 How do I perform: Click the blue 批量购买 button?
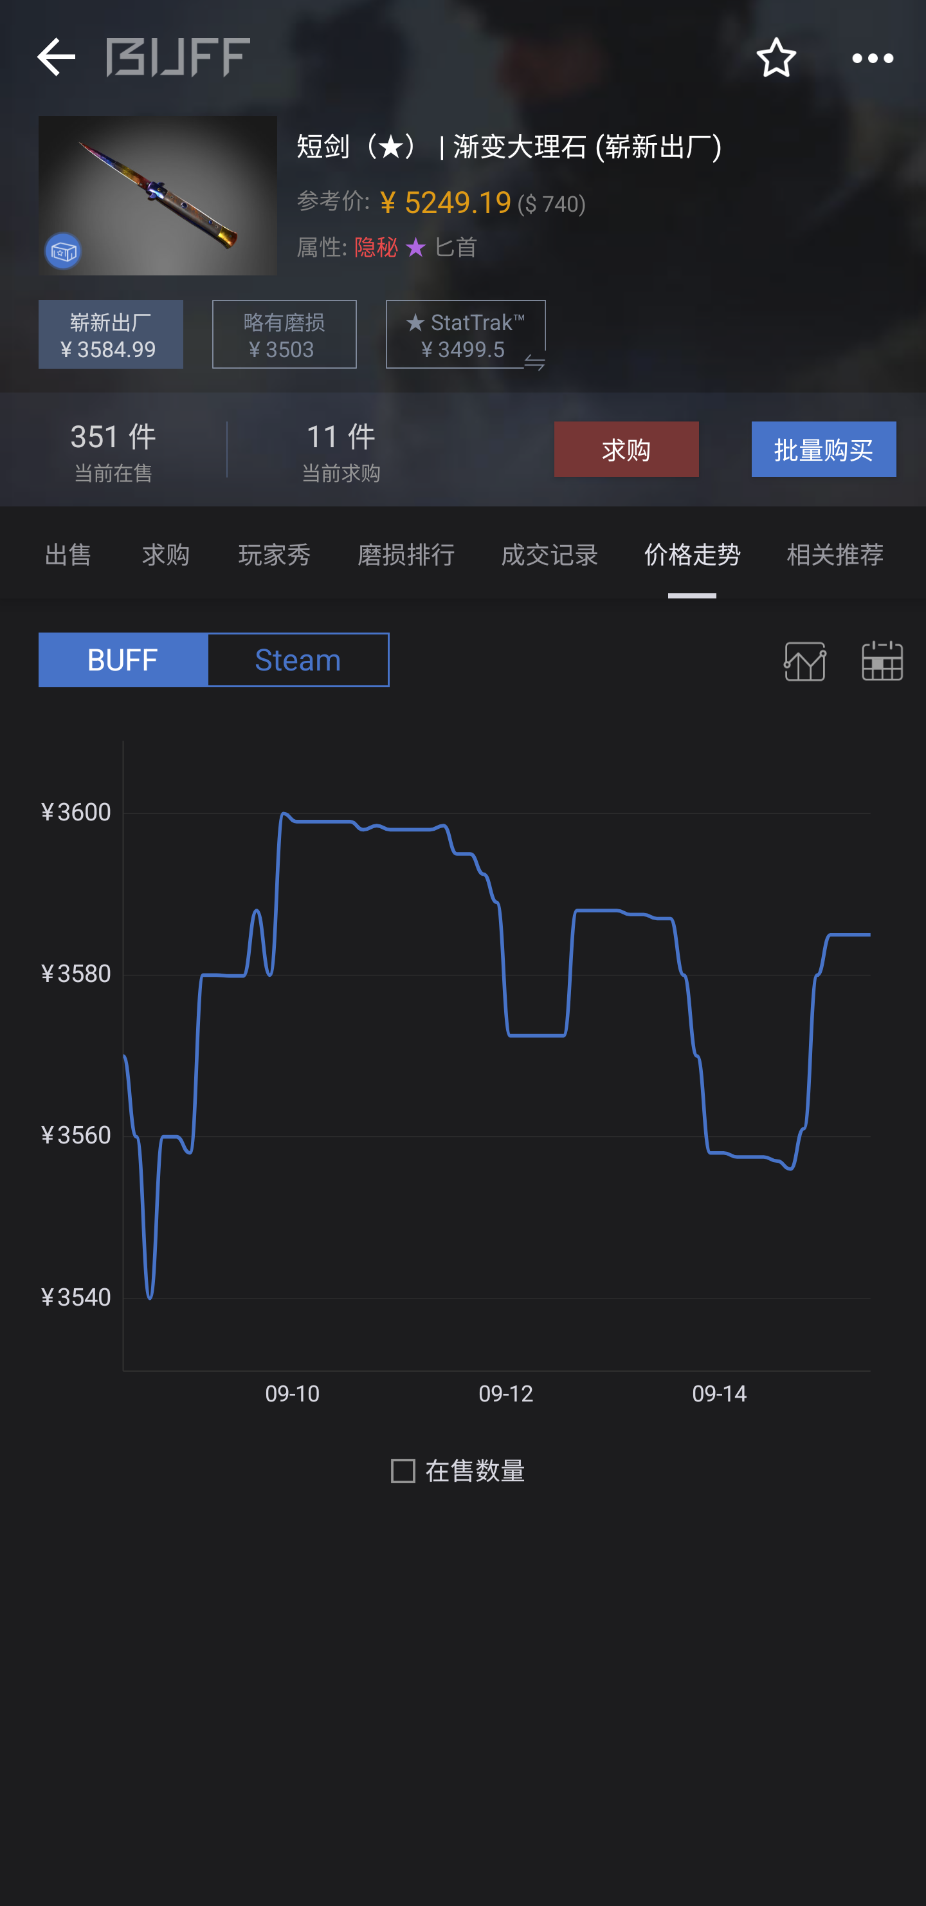[824, 449]
